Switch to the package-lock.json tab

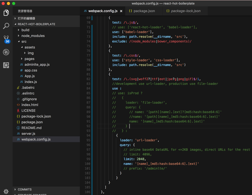coord(185,11)
